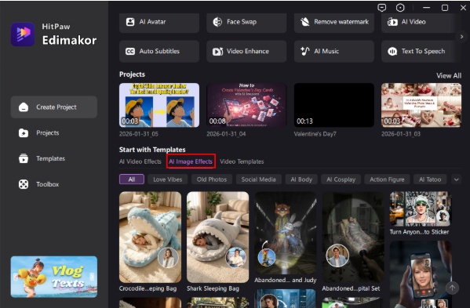Expand more template categories dropdown

pyautogui.click(x=456, y=179)
